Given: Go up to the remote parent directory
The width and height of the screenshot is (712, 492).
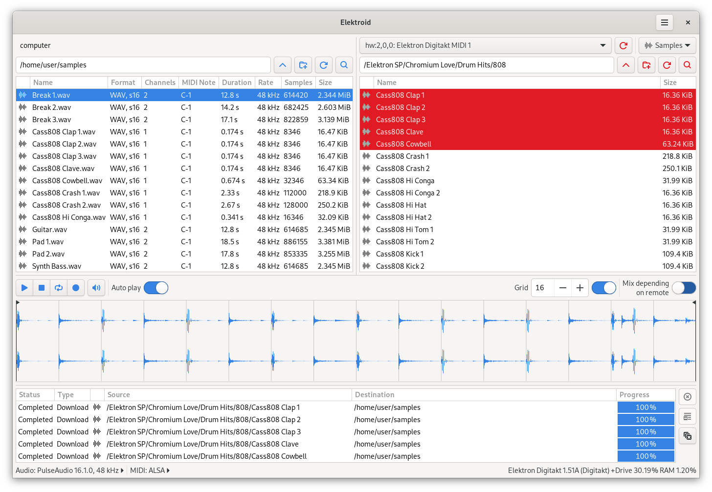Looking at the screenshot, I should click(626, 65).
